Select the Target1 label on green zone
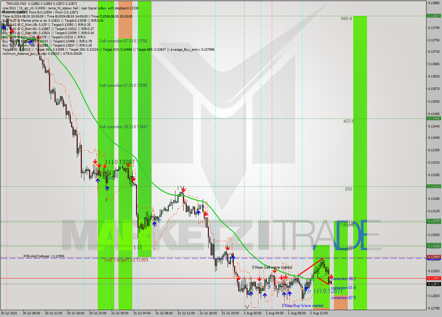442x317 pixels. pyautogui.click(x=345, y=248)
